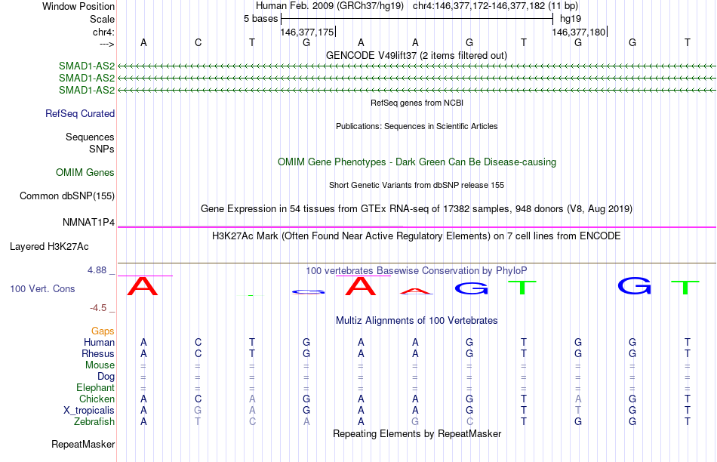Open the RefSeq Curated track label
Viewport: 717px width, 462px height.
[80, 113]
